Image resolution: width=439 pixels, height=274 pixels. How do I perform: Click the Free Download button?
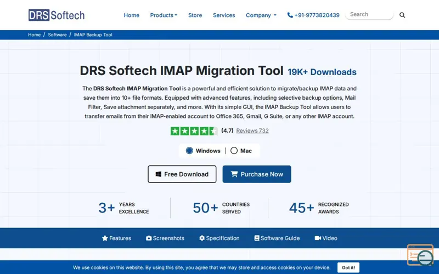click(182, 174)
